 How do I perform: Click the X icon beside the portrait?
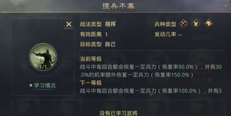pyautogui.click(x=69, y=24)
